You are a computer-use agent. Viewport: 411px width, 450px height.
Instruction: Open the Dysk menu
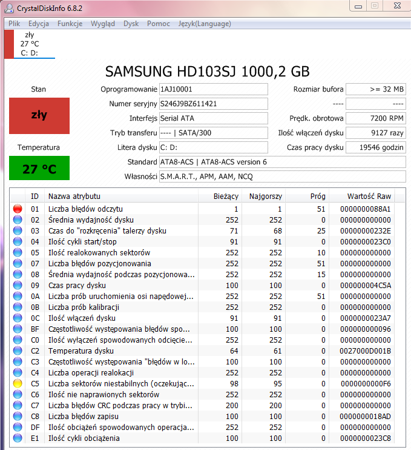[131, 24]
